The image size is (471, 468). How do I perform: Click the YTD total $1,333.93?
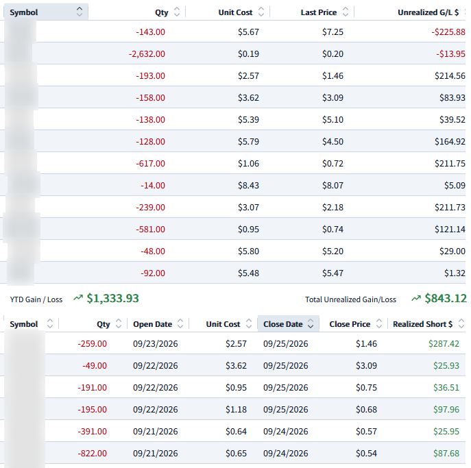pyautogui.click(x=113, y=298)
